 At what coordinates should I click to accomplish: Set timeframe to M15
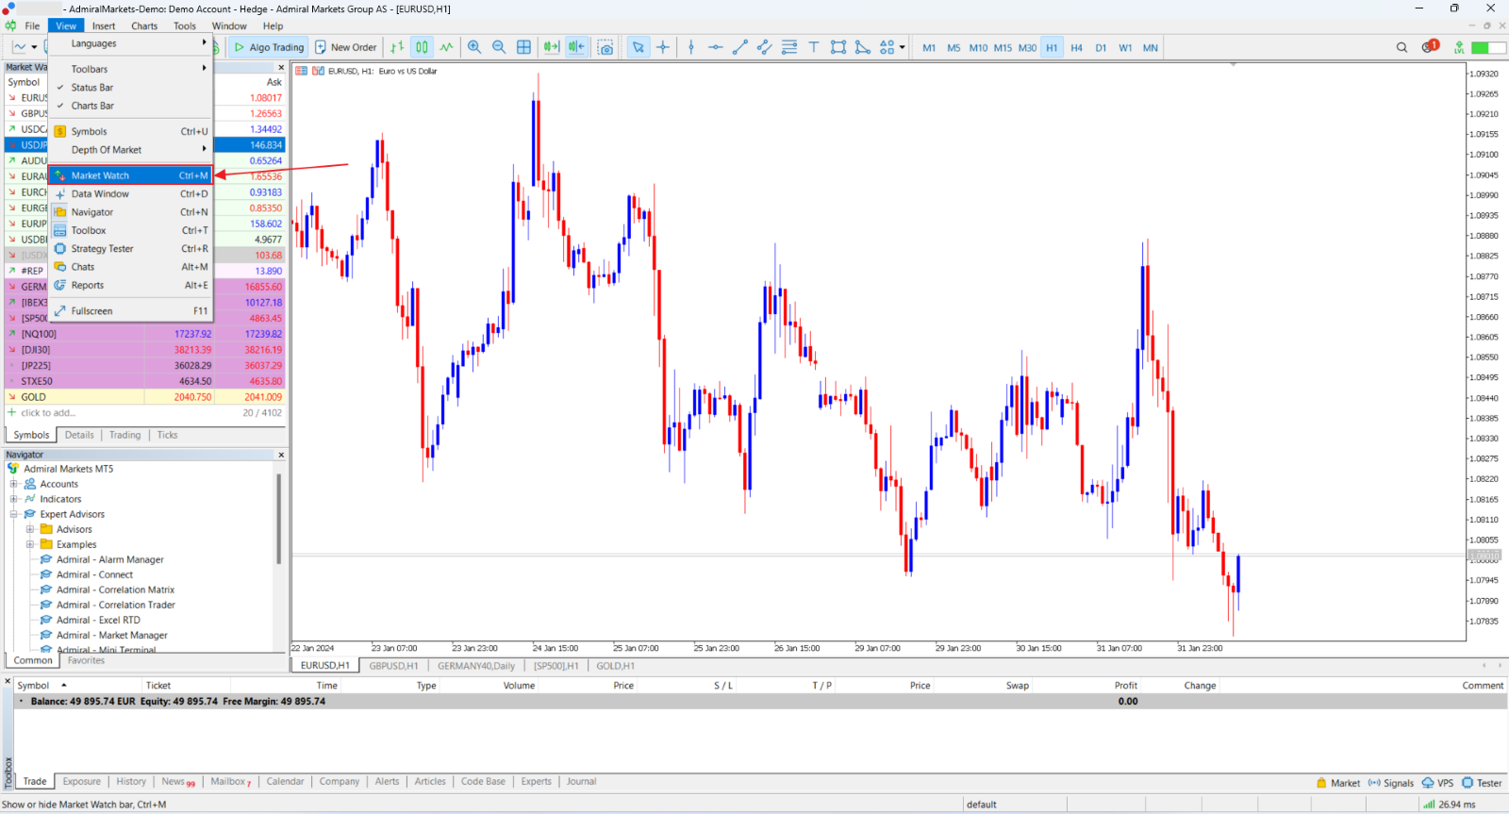pos(1003,47)
